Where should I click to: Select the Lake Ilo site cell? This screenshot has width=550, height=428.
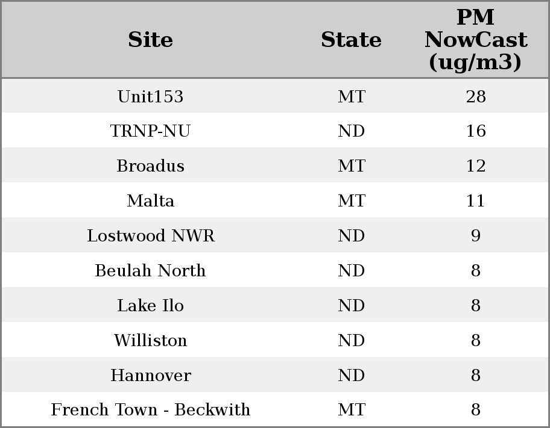coord(150,306)
